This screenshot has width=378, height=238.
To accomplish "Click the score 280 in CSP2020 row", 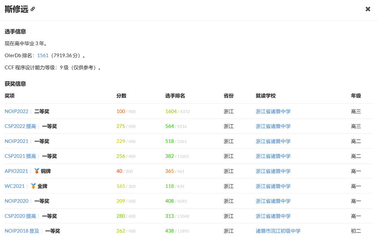I will point(121,216).
